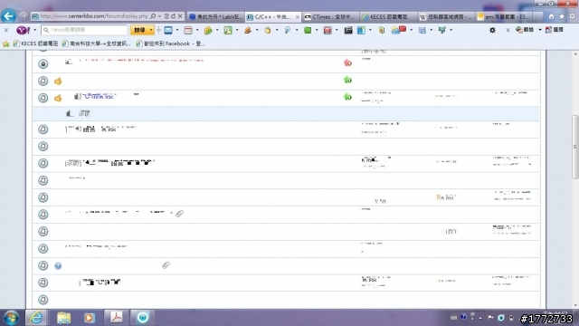Click the paperclip attachment icon beside the blue question mark

[166, 265]
